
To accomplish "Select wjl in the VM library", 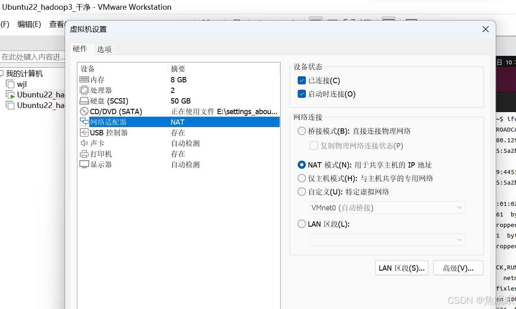I will point(22,84).
